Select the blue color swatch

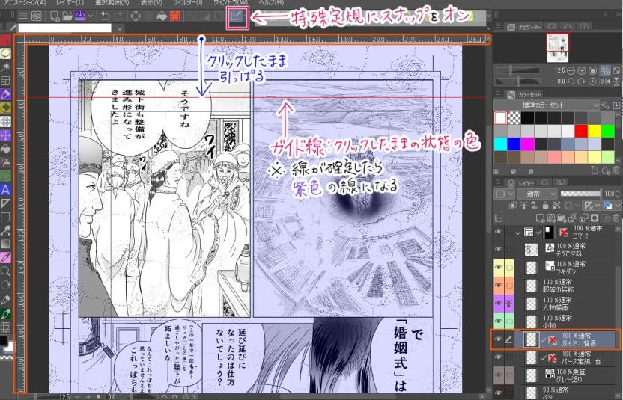[x=514, y=144]
